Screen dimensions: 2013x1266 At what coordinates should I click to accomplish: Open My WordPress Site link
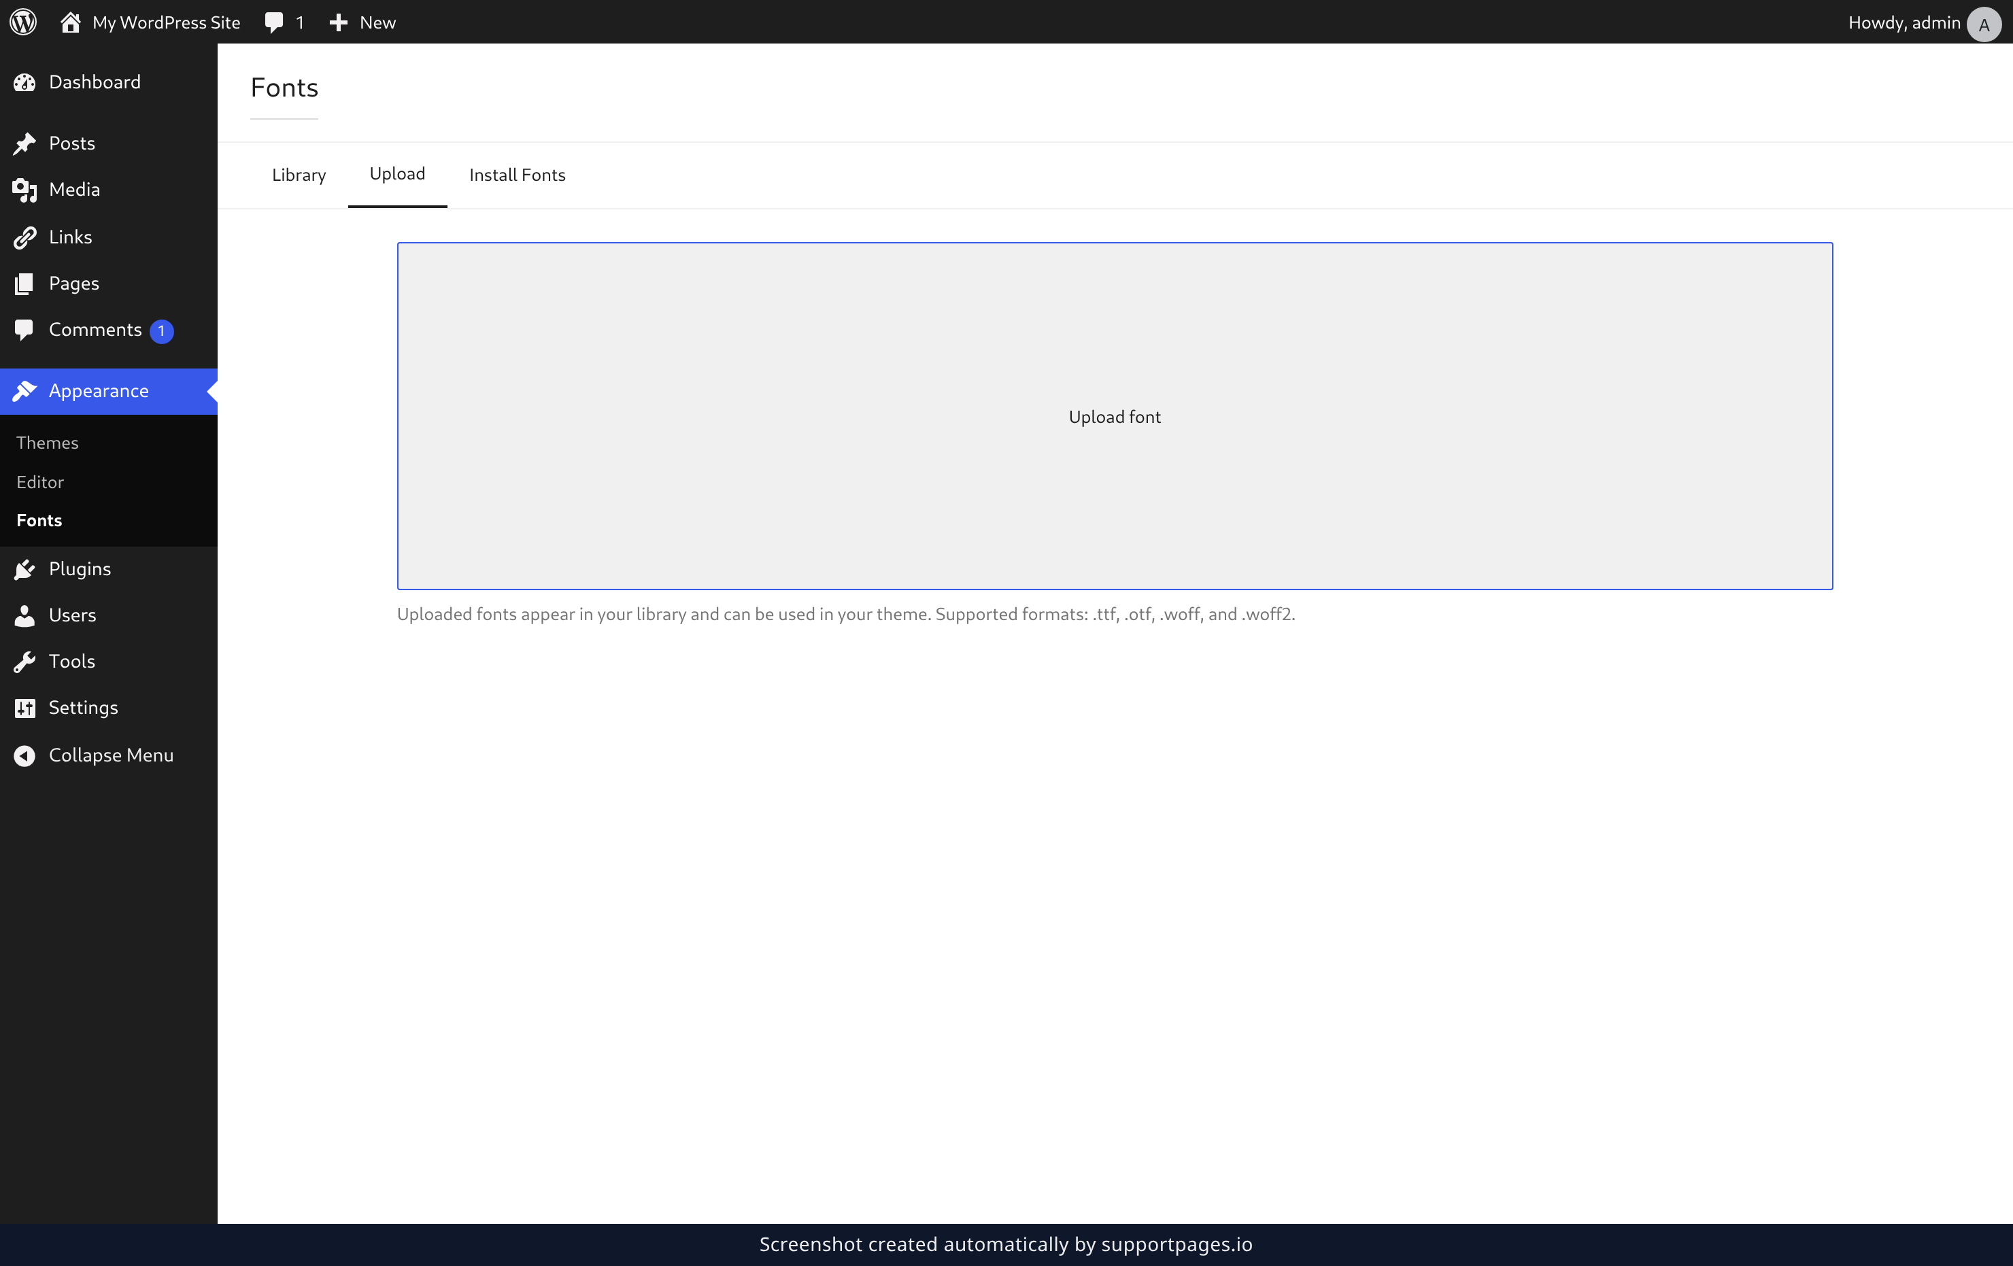pyautogui.click(x=165, y=22)
